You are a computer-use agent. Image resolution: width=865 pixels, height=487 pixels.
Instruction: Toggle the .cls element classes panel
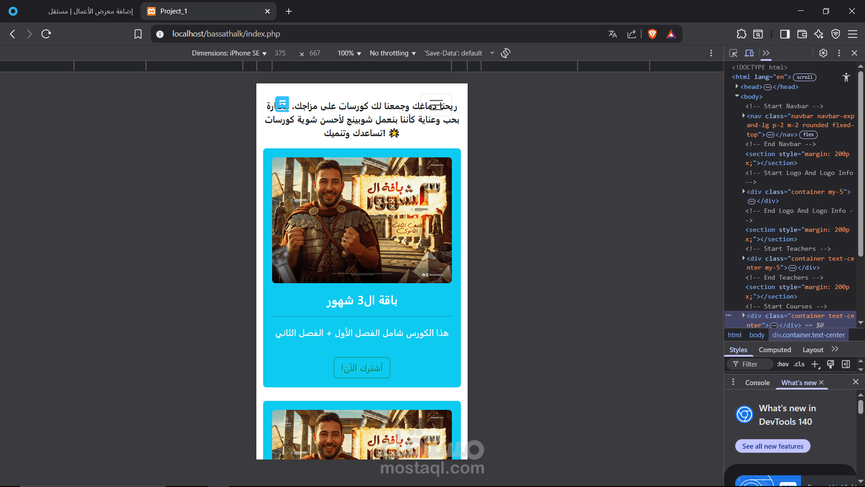[799, 364]
